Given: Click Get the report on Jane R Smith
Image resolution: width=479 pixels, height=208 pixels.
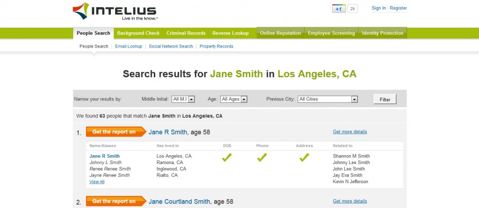Looking at the screenshot, I should 116,132.
